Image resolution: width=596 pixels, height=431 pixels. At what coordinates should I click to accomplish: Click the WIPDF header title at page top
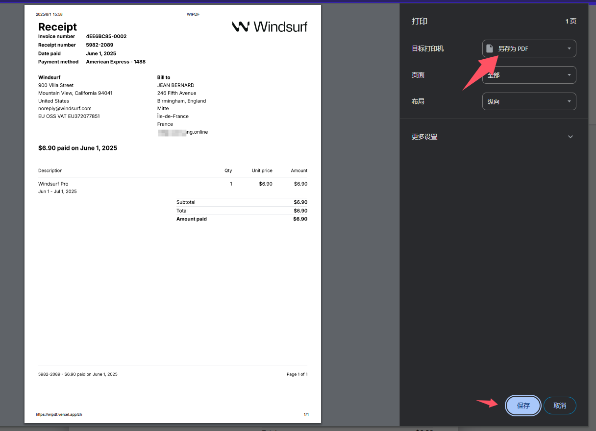pyautogui.click(x=193, y=14)
